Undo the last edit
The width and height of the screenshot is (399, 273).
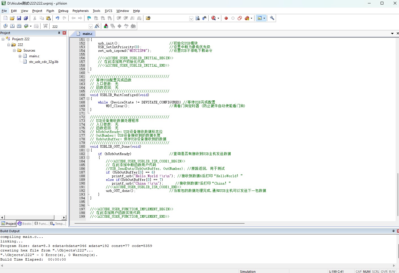click(58, 18)
